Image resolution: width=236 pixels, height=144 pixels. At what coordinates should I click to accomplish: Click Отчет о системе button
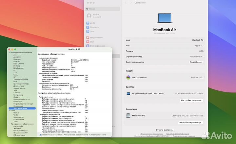tap(165, 130)
